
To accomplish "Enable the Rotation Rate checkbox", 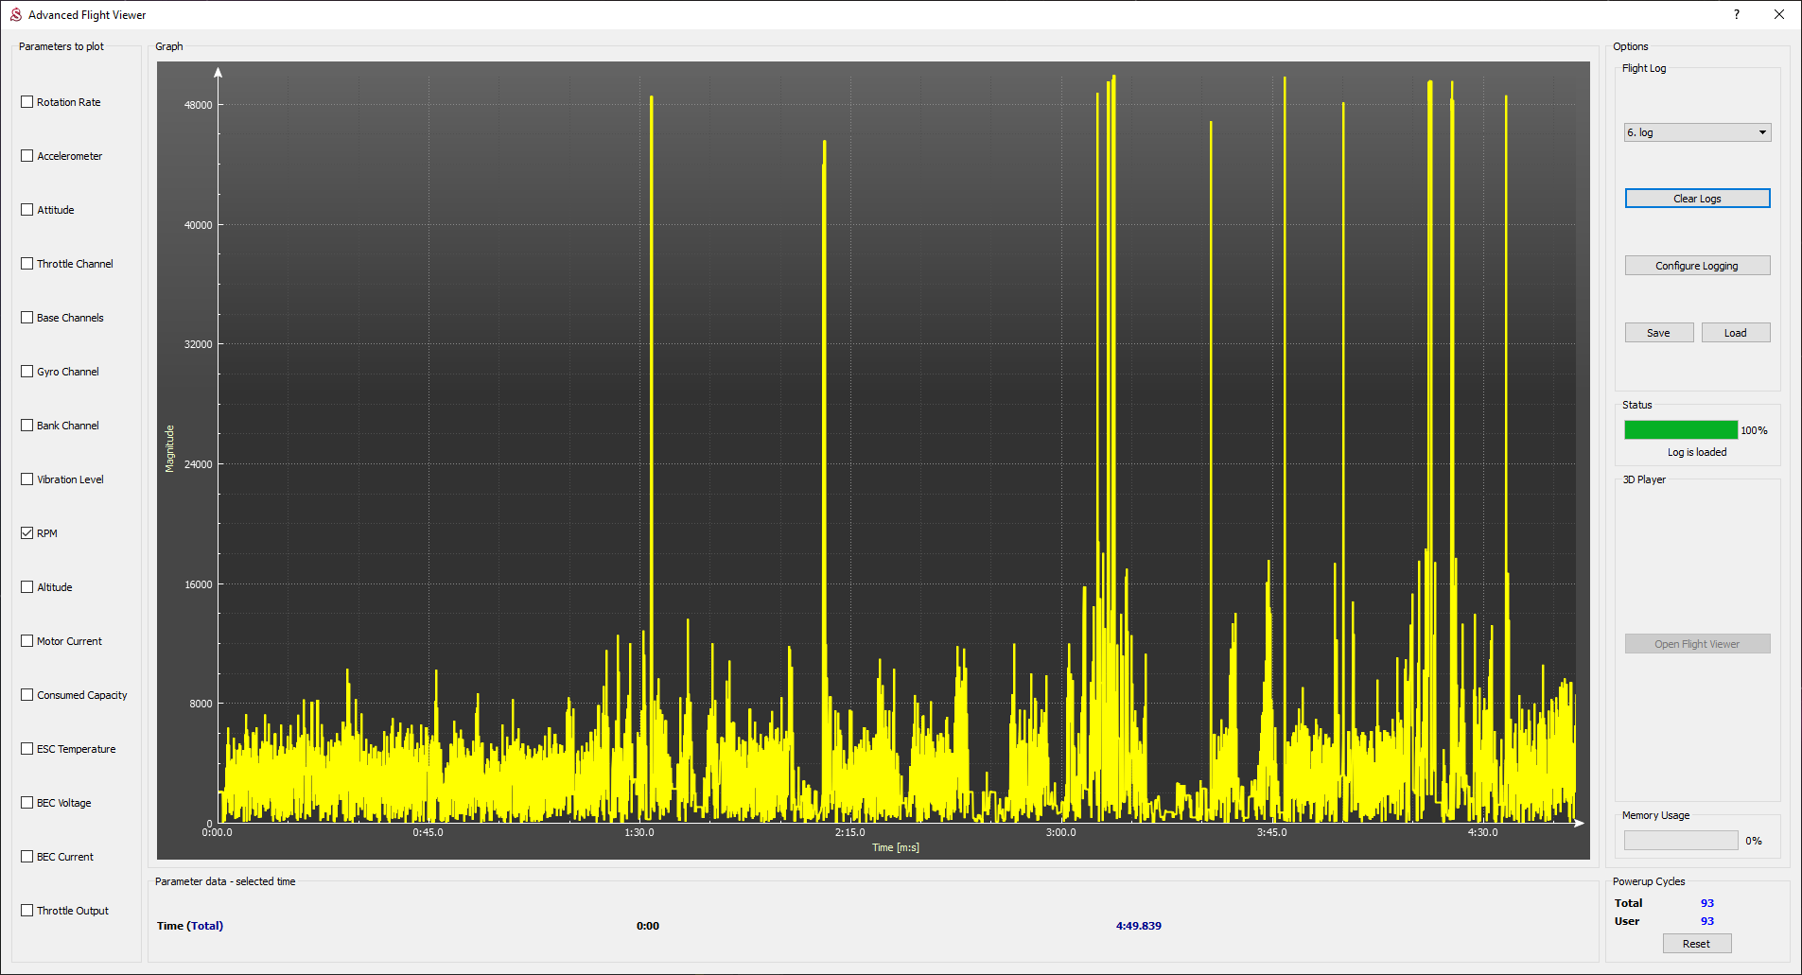I will point(27,102).
